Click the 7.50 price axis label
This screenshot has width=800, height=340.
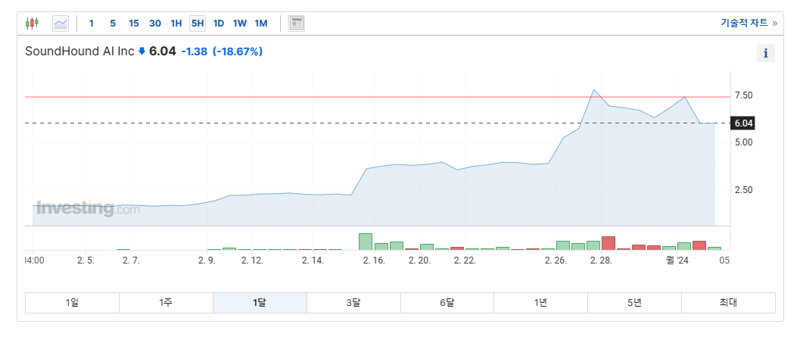[743, 95]
